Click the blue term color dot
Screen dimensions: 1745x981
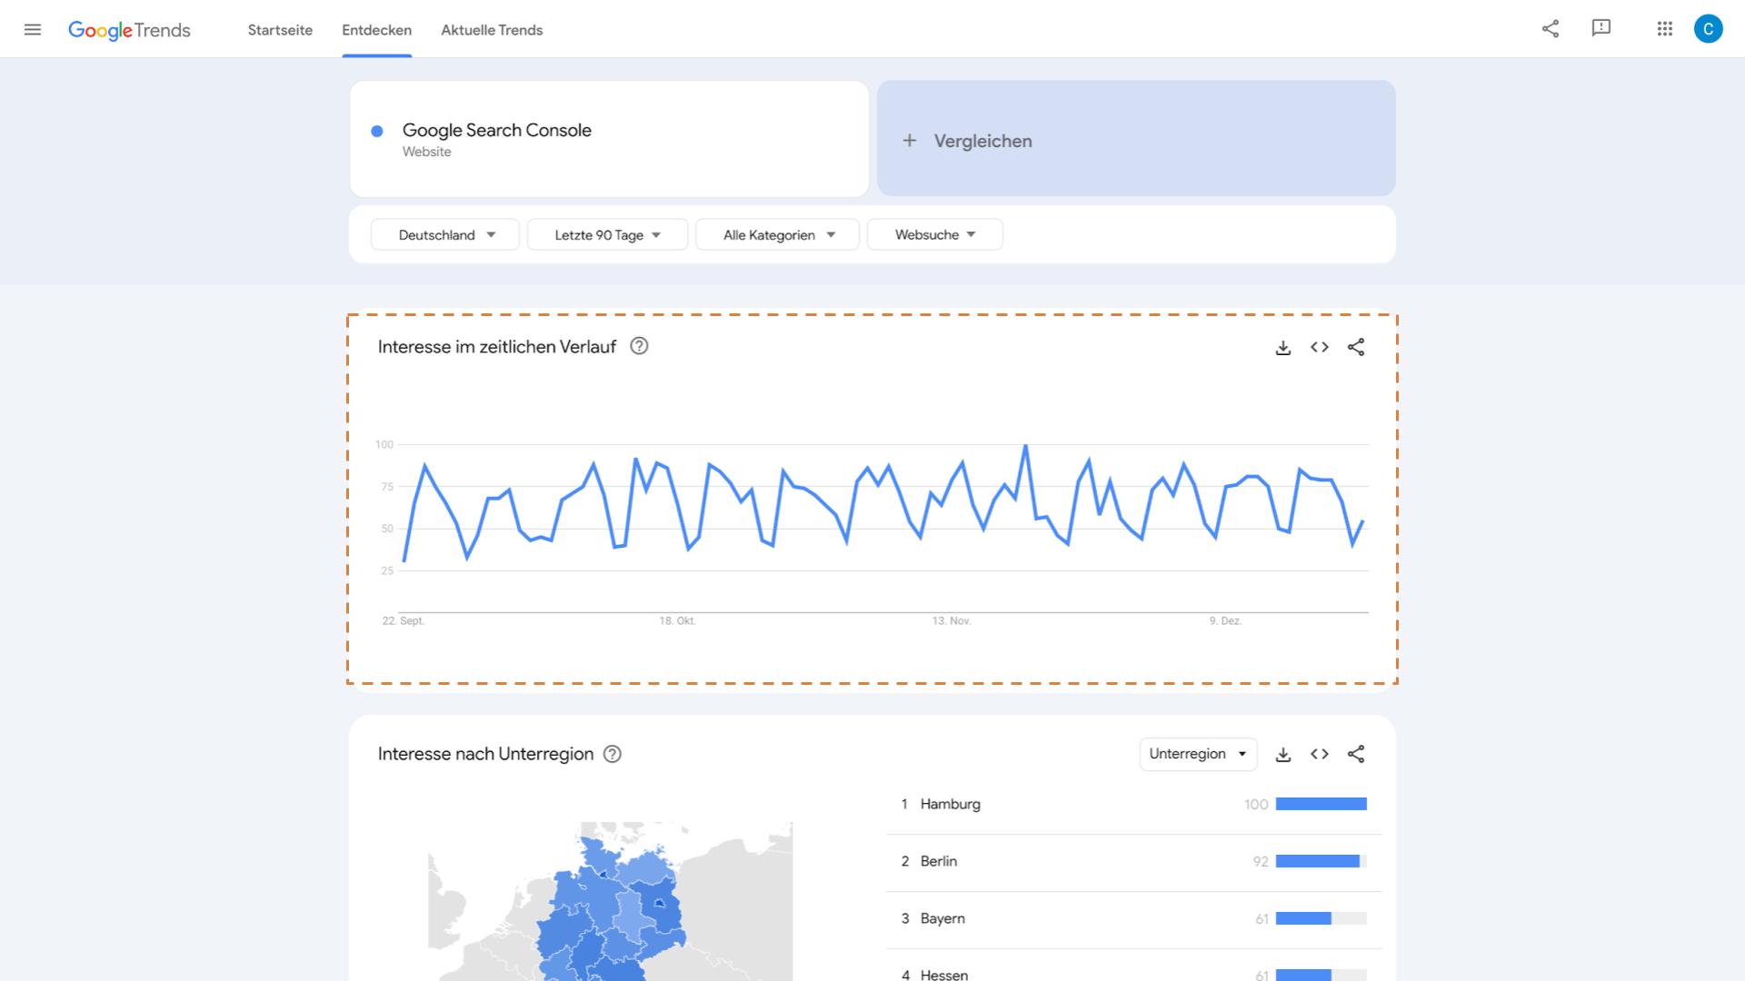pos(377,131)
